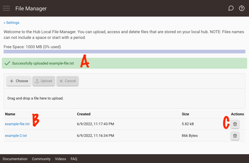Image resolution: width=249 pixels, height=163 pixels.
Task: Open Videos link in the footer
Action: click(61, 159)
